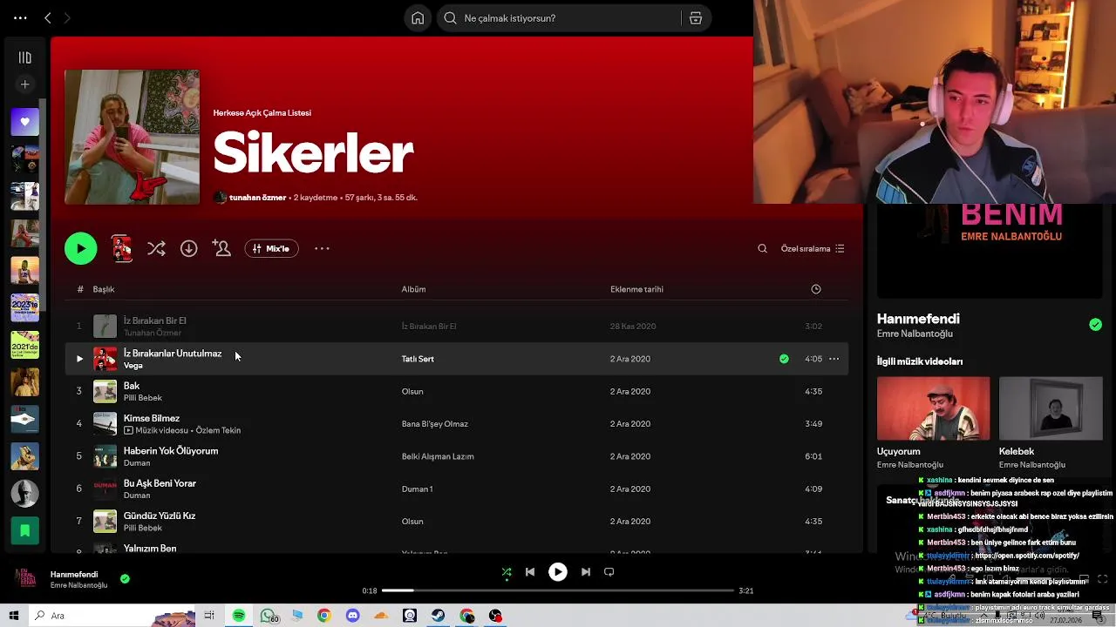Search within the playlist
Viewport: 1116px width, 627px height.
[762, 249]
